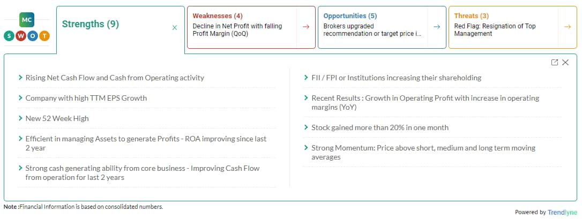Switch to the Threats (3) tab
This screenshot has width=582, height=219.
tap(472, 16)
